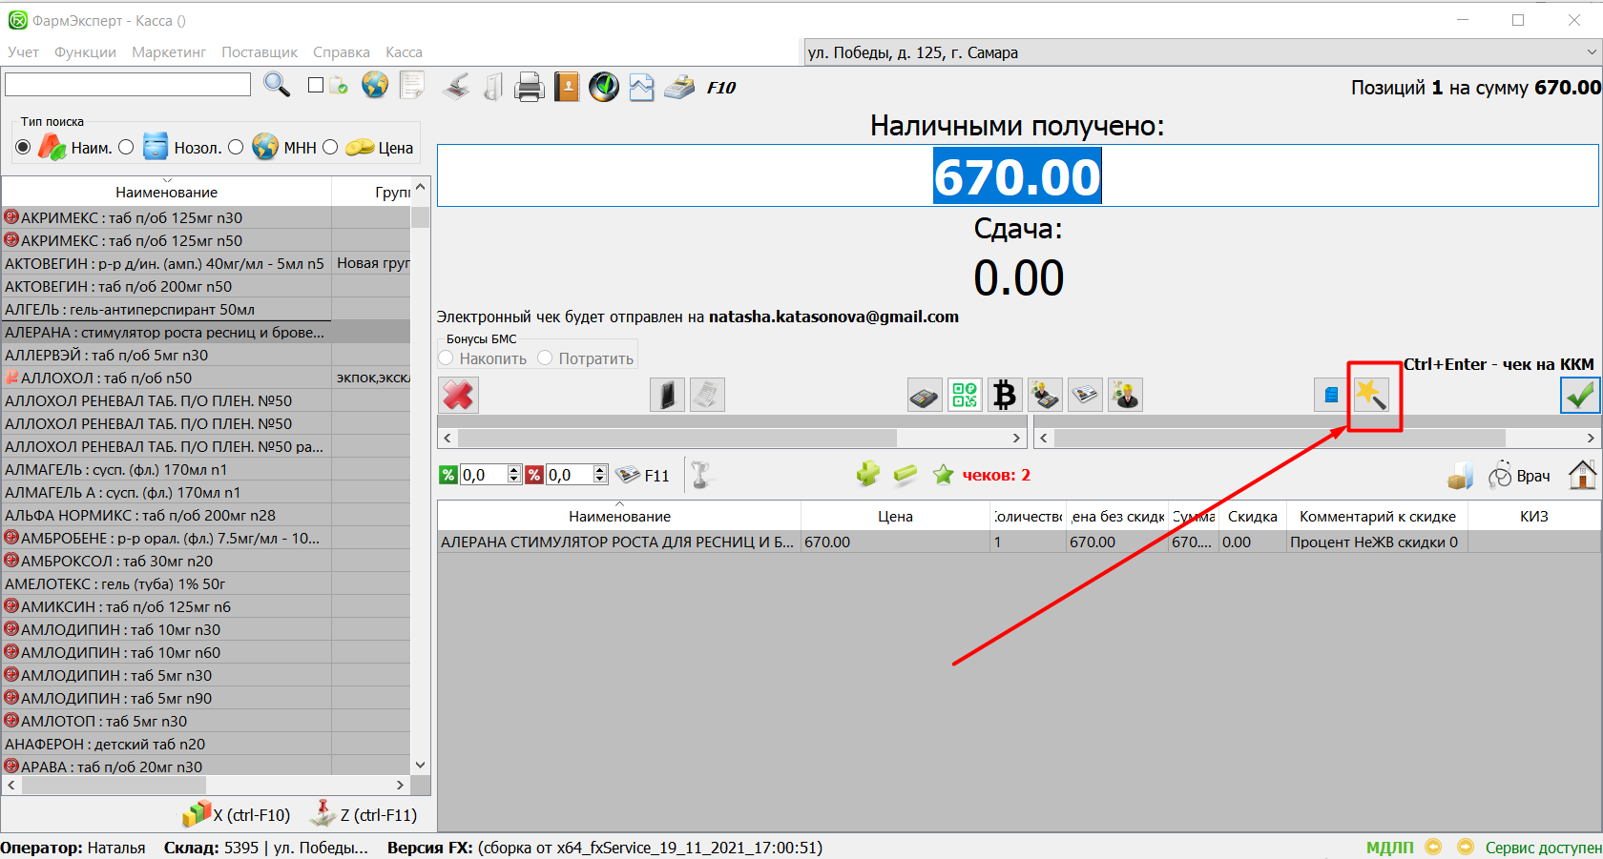Click the house icon near Врач
Screen dimensions: 1603x859
coord(1582,475)
